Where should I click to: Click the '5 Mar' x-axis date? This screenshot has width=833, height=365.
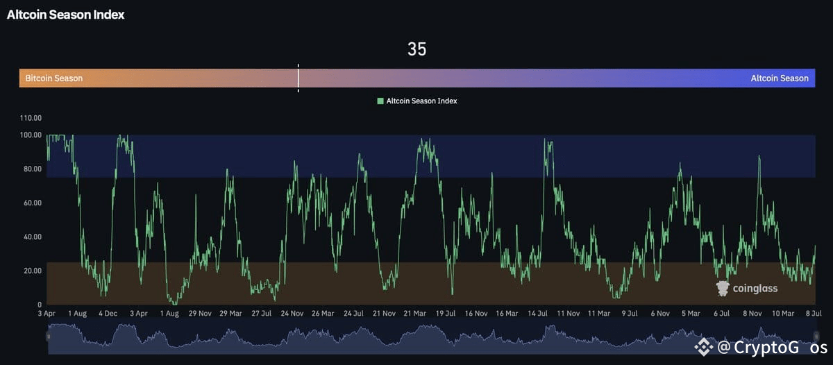tap(691, 314)
